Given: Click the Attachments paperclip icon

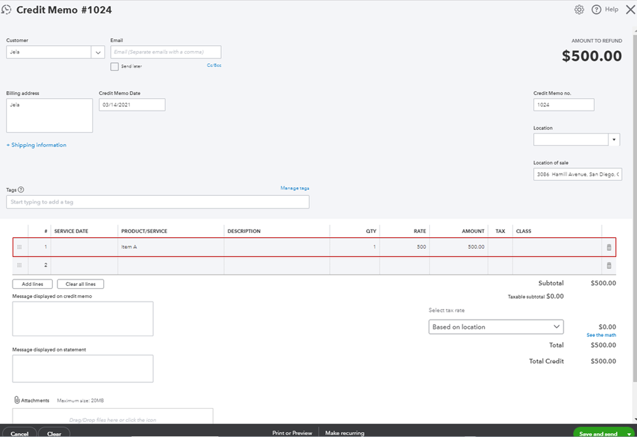Looking at the screenshot, I should pyautogui.click(x=17, y=400).
